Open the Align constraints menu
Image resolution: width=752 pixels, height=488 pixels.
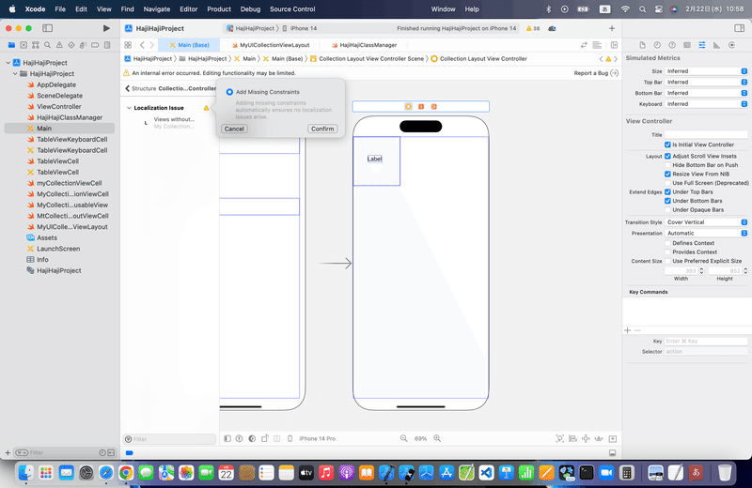point(572,438)
